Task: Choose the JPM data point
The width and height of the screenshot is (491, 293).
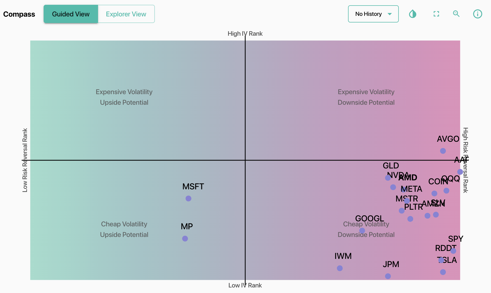Action: [x=388, y=276]
